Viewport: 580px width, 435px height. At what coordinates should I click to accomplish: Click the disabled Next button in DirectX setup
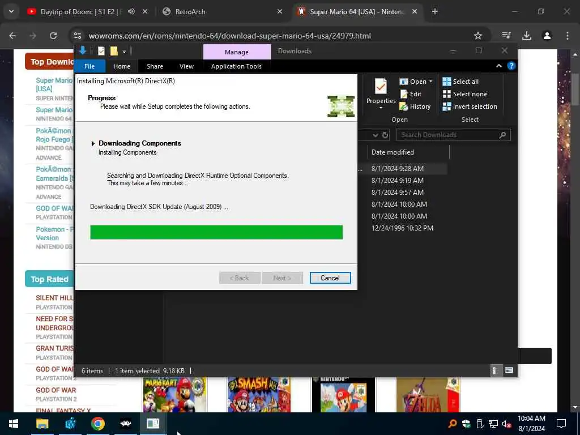tap(282, 278)
